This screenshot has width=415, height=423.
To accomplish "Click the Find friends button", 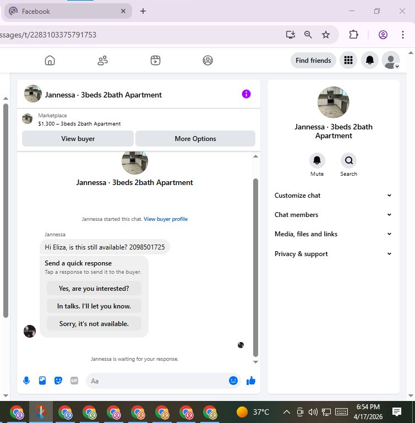I will pyautogui.click(x=313, y=60).
